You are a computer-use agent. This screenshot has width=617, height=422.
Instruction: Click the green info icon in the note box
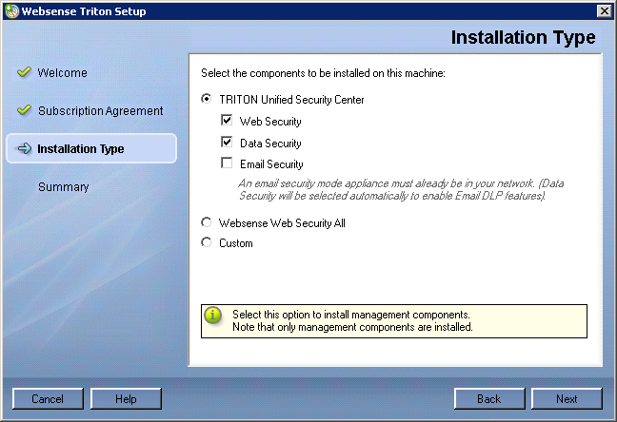click(x=213, y=316)
